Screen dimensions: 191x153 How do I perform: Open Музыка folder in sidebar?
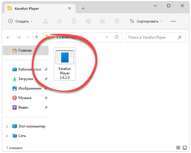[22, 98]
